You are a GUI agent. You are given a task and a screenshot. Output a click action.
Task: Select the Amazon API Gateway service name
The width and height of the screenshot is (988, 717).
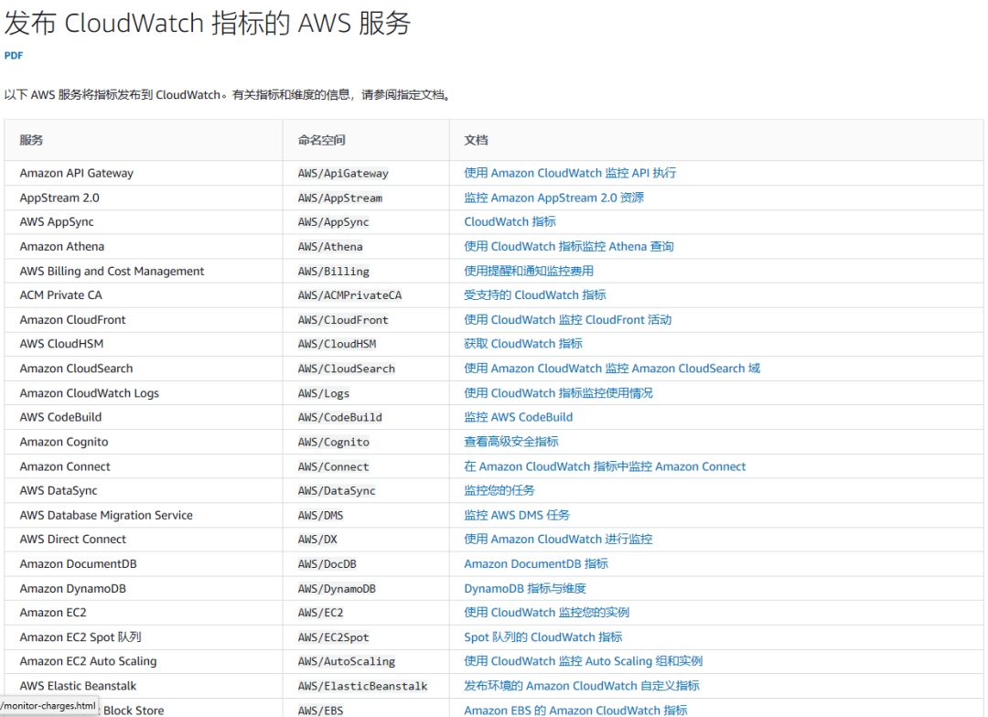pos(76,173)
